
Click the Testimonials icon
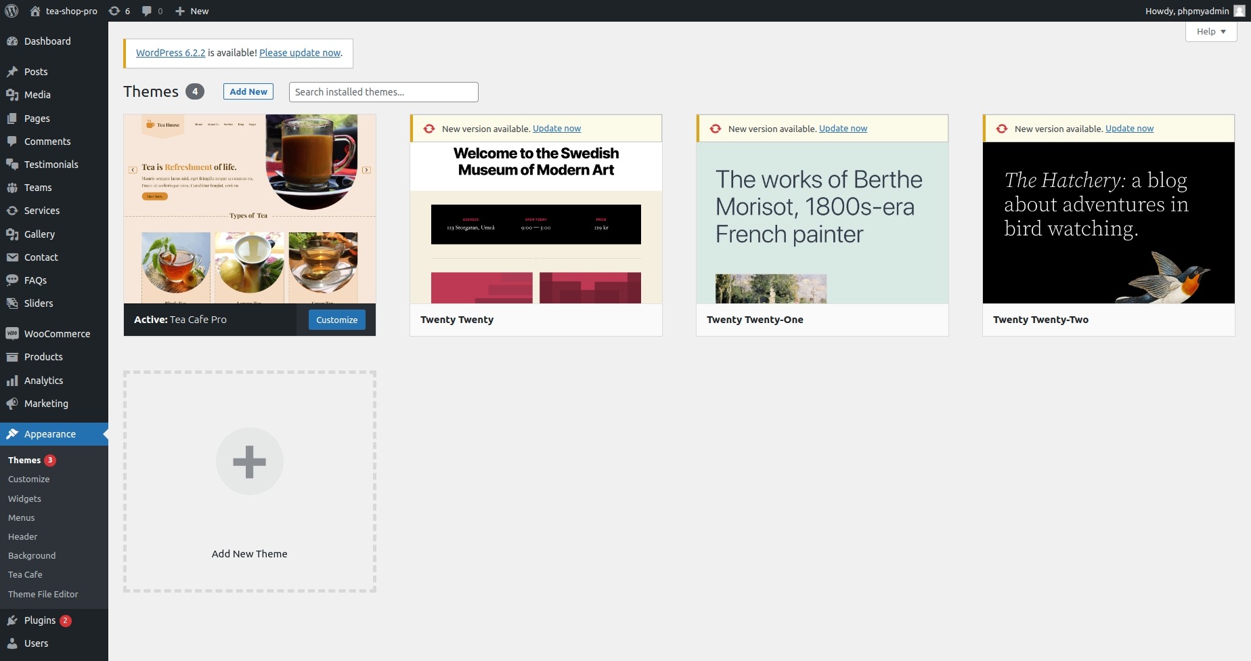click(x=12, y=165)
